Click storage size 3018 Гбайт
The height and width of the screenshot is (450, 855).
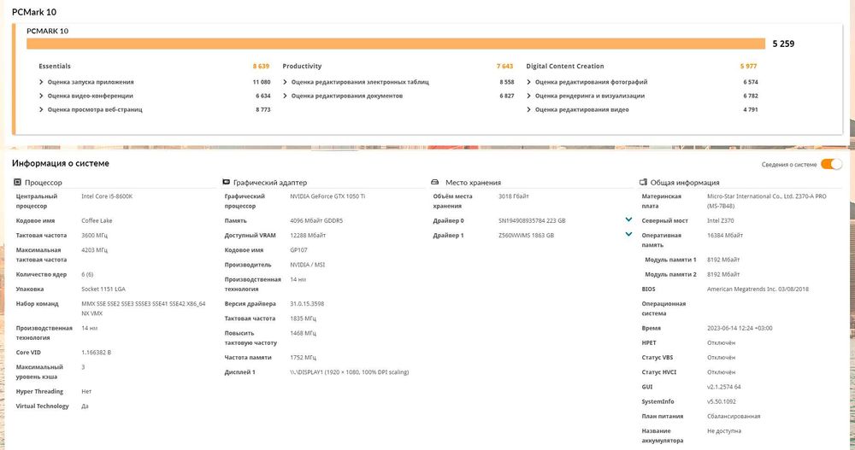(513, 196)
